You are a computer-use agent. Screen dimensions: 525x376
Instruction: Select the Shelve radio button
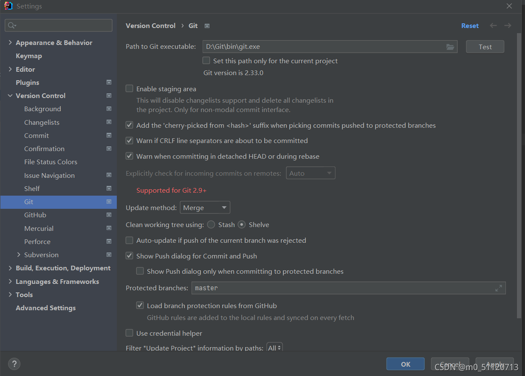(x=242, y=224)
